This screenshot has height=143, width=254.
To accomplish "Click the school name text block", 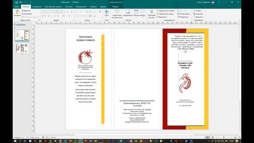I will point(137,104).
